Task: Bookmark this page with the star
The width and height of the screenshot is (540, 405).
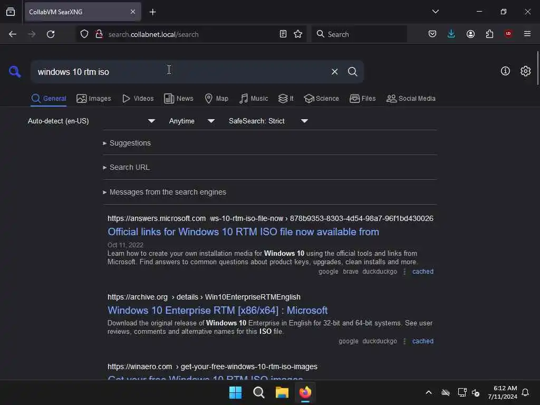Action: click(x=298, y=34)
